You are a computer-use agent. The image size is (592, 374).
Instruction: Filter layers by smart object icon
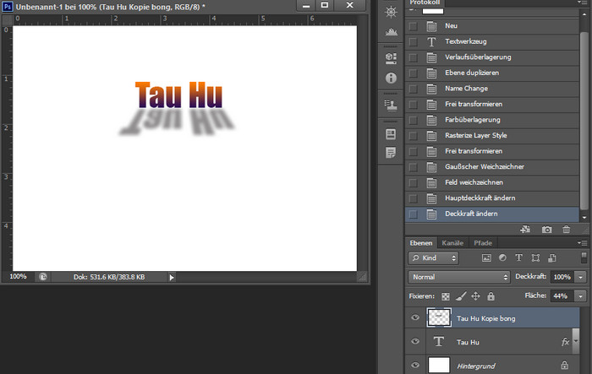pyautogui.click(x=552, y=257)
